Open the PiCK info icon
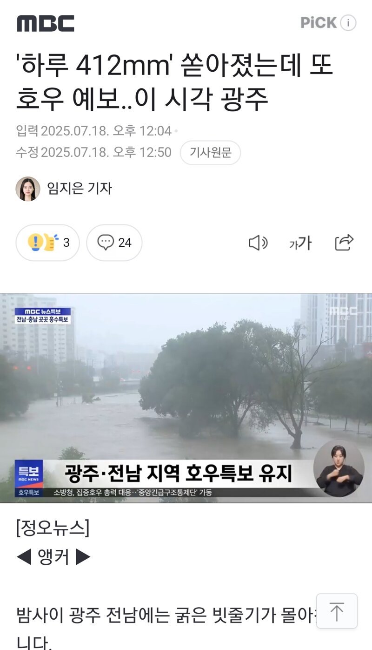The image size is (372, 650). point(348,23)
